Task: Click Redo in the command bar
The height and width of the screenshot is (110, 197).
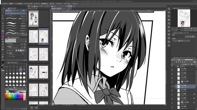Action: point(44,6)
